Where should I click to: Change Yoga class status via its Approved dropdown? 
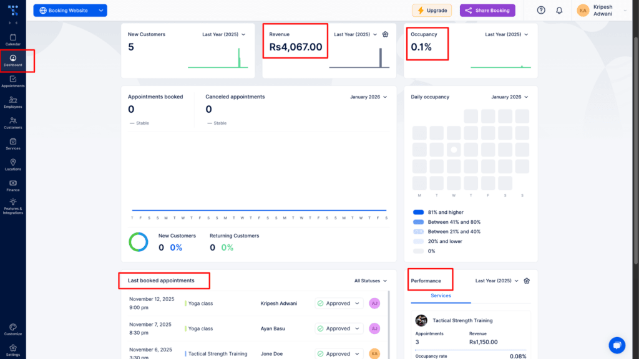point(338,303)
